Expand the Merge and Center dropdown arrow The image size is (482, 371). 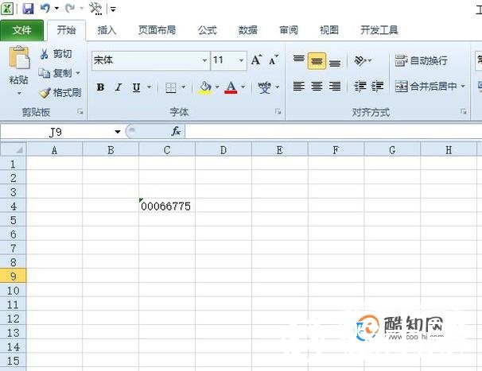(463, 87)
